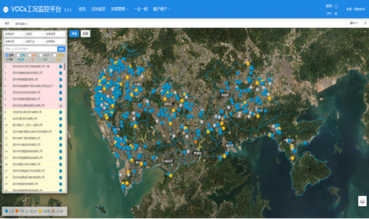The width and height of the screenshot is (369, 219).
Task: Click the orange 异常 legend dot
Action: tap(17, 211)
